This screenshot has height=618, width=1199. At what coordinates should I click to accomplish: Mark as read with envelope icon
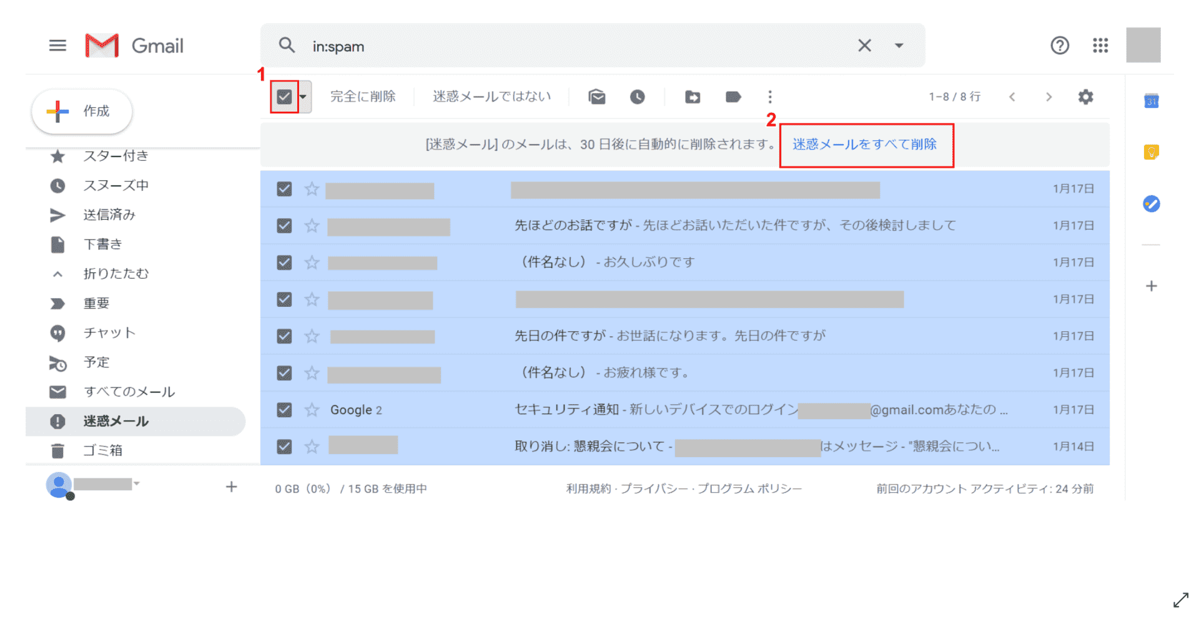[x=597, y=97]
